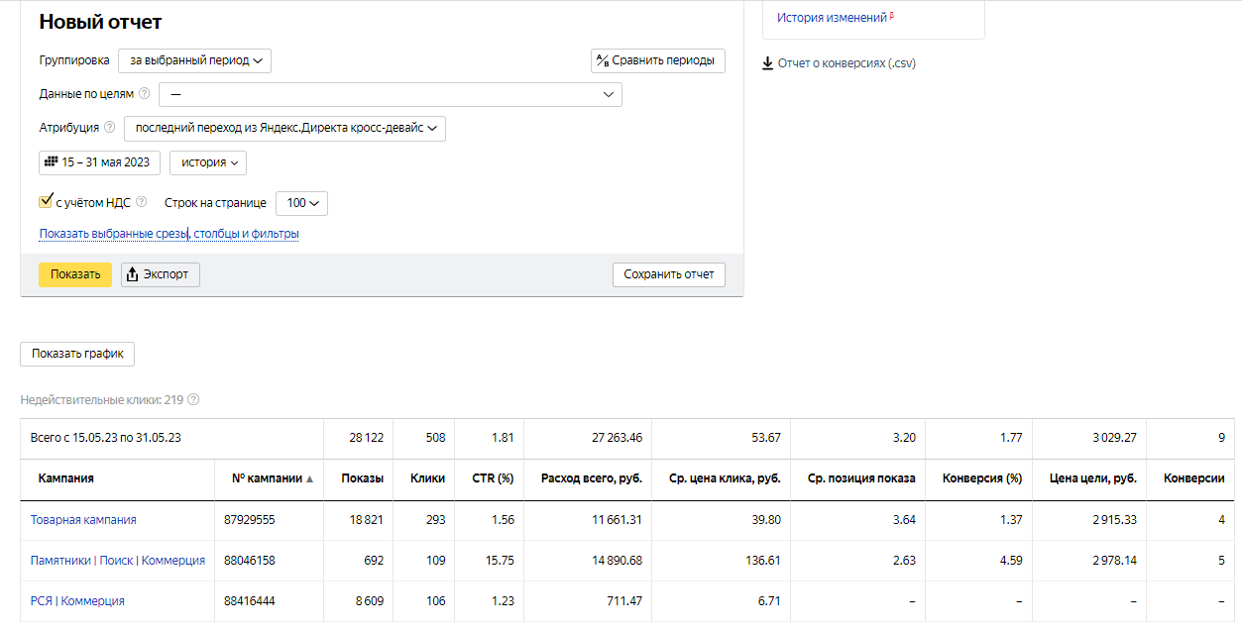Click the download icon for conversions report
Viewport: 1242px width, 633px height.
(x=767, y=63)
